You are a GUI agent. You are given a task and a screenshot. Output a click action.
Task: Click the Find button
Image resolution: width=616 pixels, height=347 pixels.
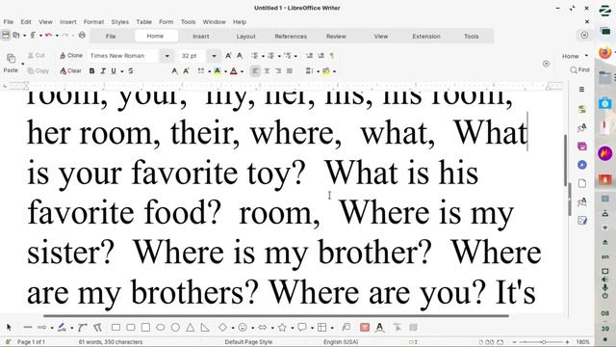579,69
